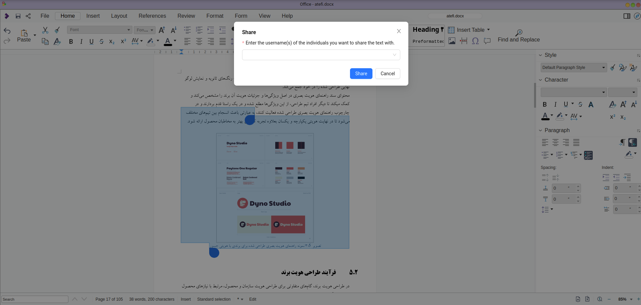
Task: Click the Insert Image icon
Action: [x=452, y=41]
